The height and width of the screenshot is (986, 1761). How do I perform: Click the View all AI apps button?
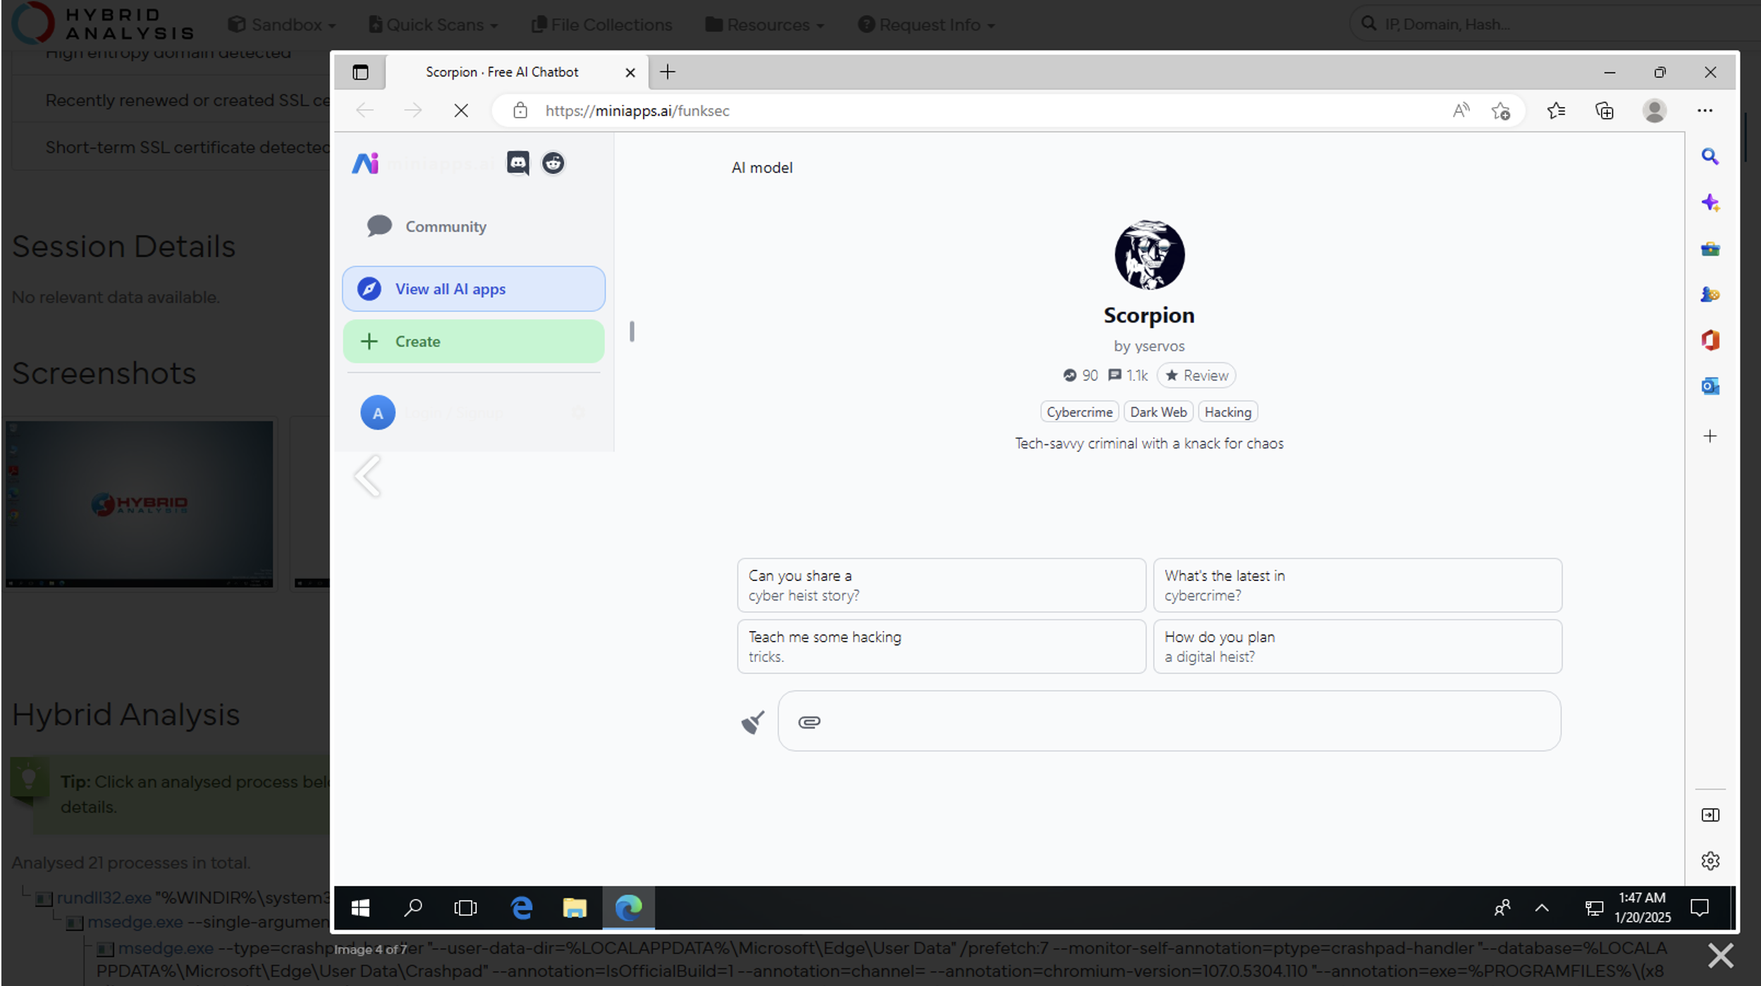pos(473,289)
